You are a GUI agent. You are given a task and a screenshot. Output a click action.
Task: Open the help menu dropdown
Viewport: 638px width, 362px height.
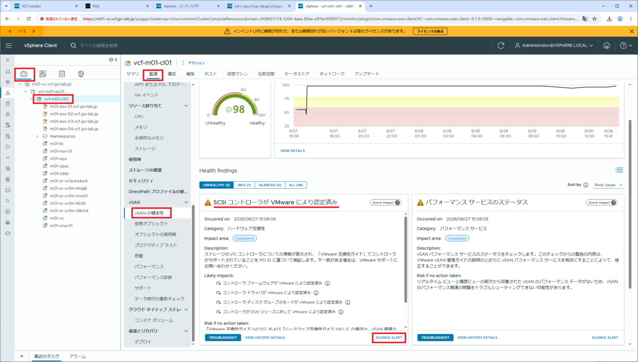click(x=626, y=46)
